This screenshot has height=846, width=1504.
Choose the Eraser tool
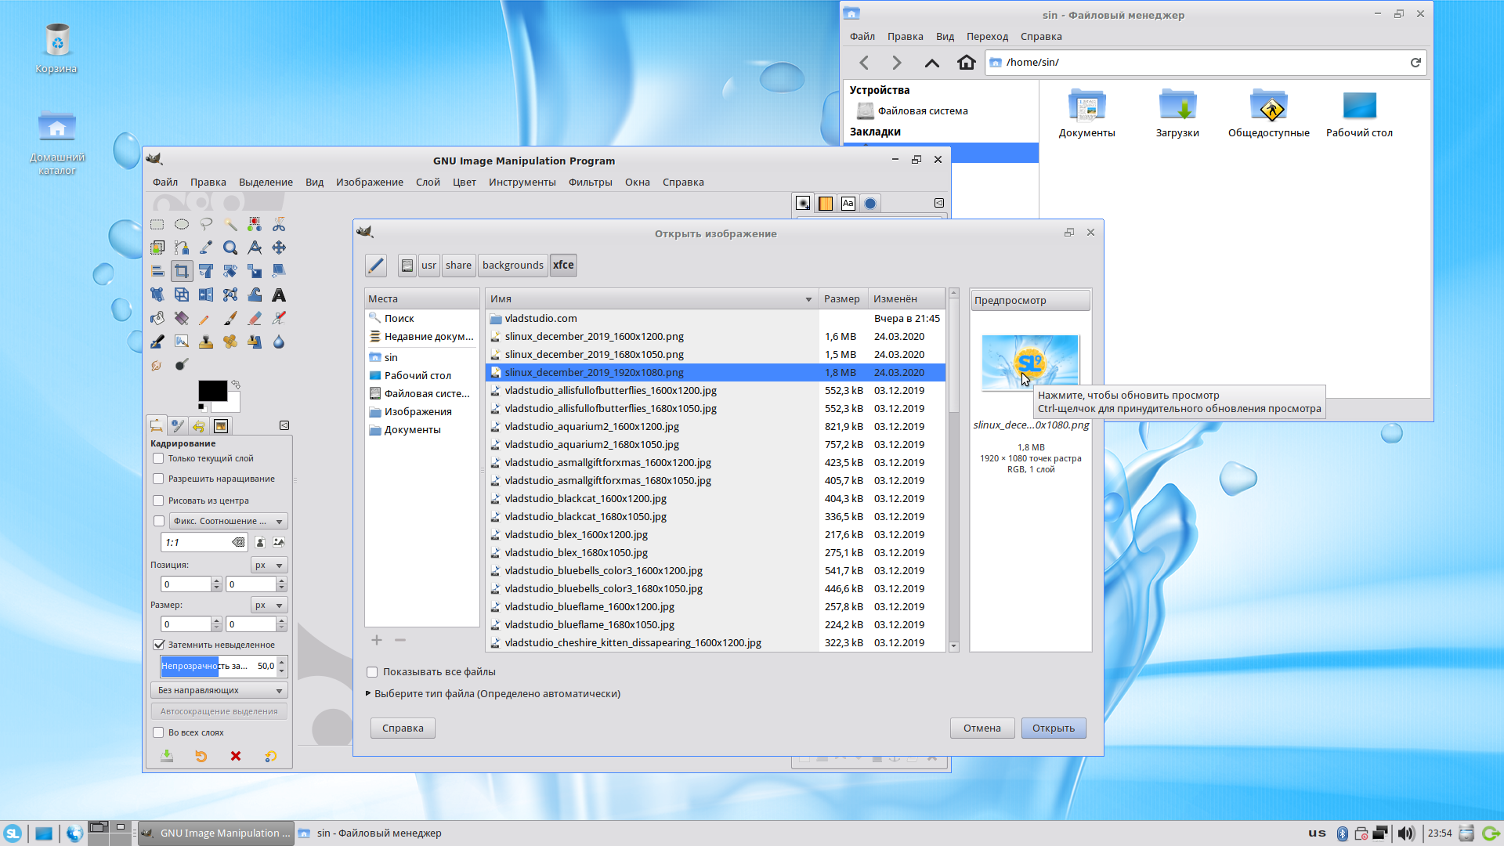[255, 319]
